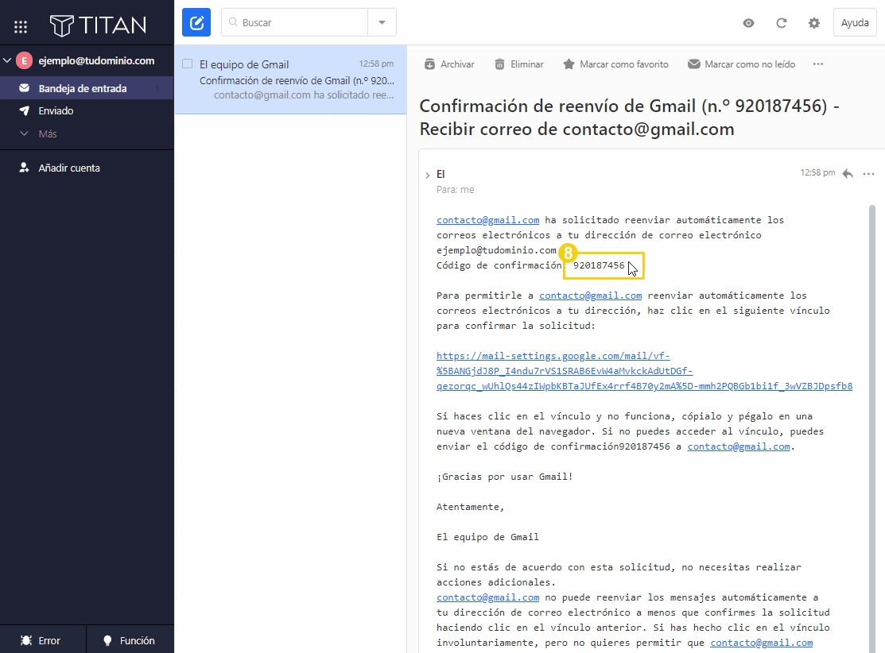
Task: Collapse the ejemplo@tudominio.com account chevron
Action: [8, 60]
